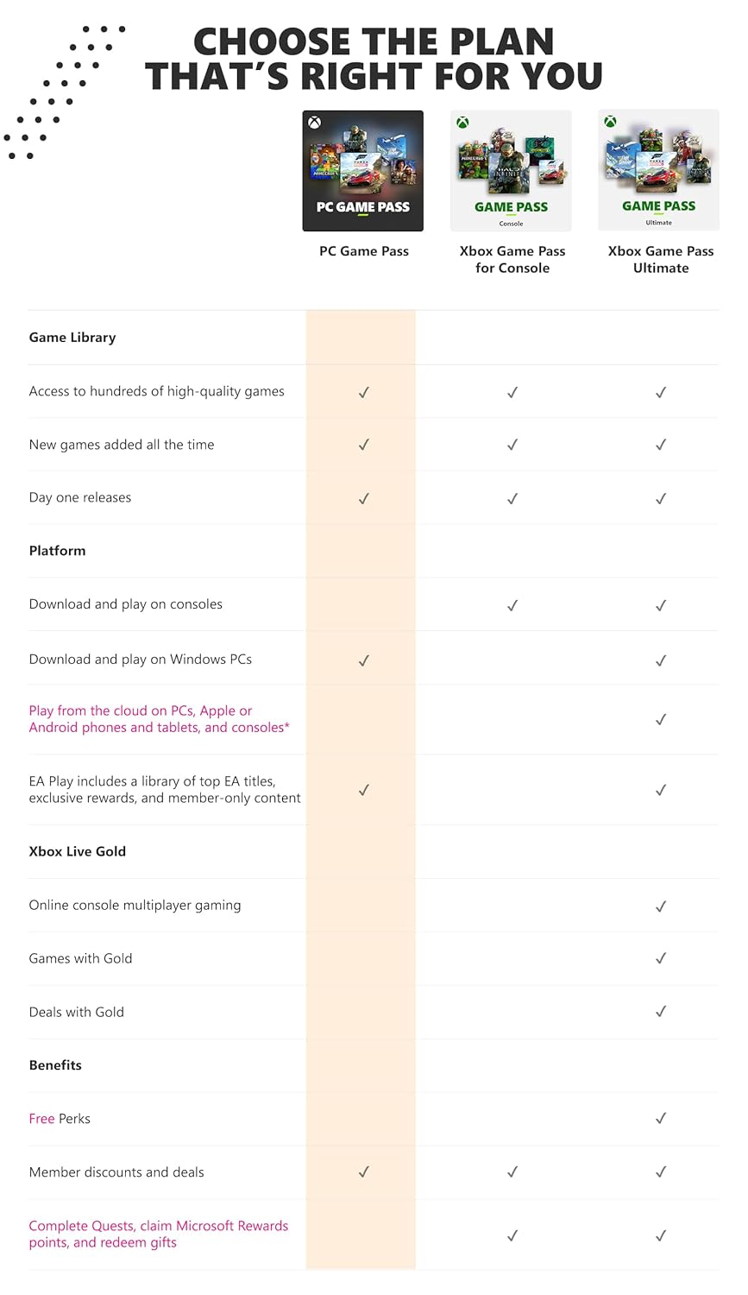Click the Xbox Live Gold section heading
Screen dimensions: 748x1295
[x=78, y=851]
